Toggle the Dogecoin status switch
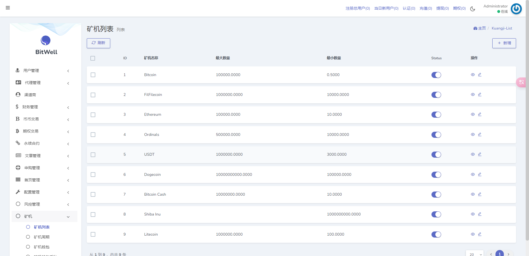This screenshot has width=529, height=256. [x=436, y=175]
